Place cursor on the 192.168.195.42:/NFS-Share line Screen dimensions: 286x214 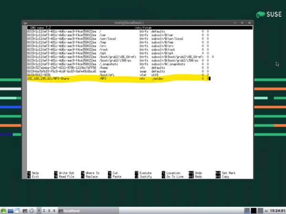point(118,78)
